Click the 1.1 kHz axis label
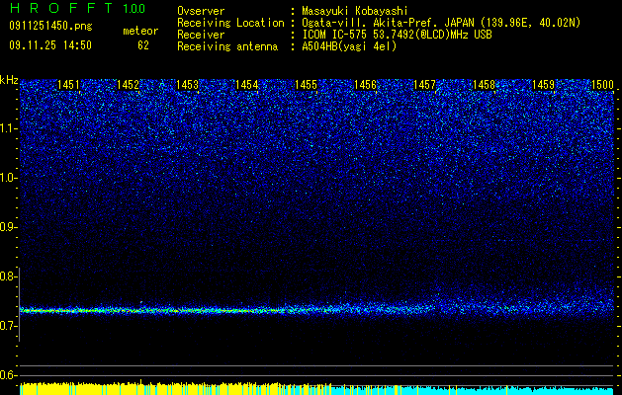622x395 pixels. click(9, 128)
